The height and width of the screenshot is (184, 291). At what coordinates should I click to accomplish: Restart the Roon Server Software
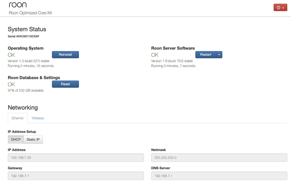(x=206, y=54)
